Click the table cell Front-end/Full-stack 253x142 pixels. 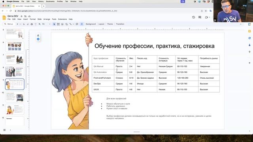click(x=103, y=78)
